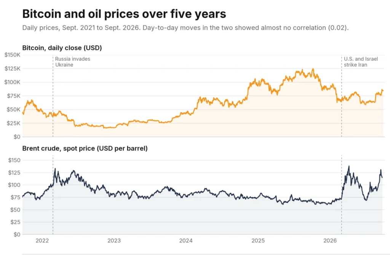
Task: Click the 2025 x-axis year label
Action: [x=258, y=241]
